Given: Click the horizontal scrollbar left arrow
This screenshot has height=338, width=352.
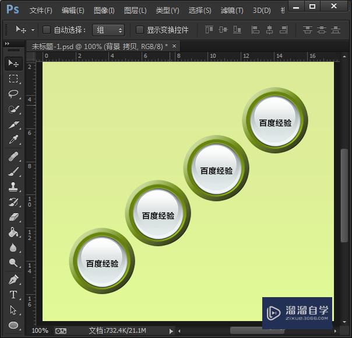Looking at the screenshot, I should [179, 331].
